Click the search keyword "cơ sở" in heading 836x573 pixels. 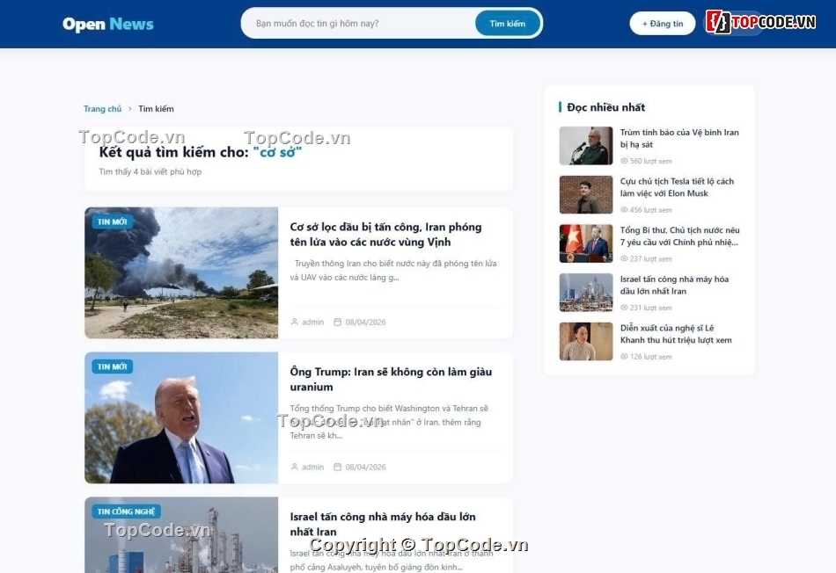point(277,152)
